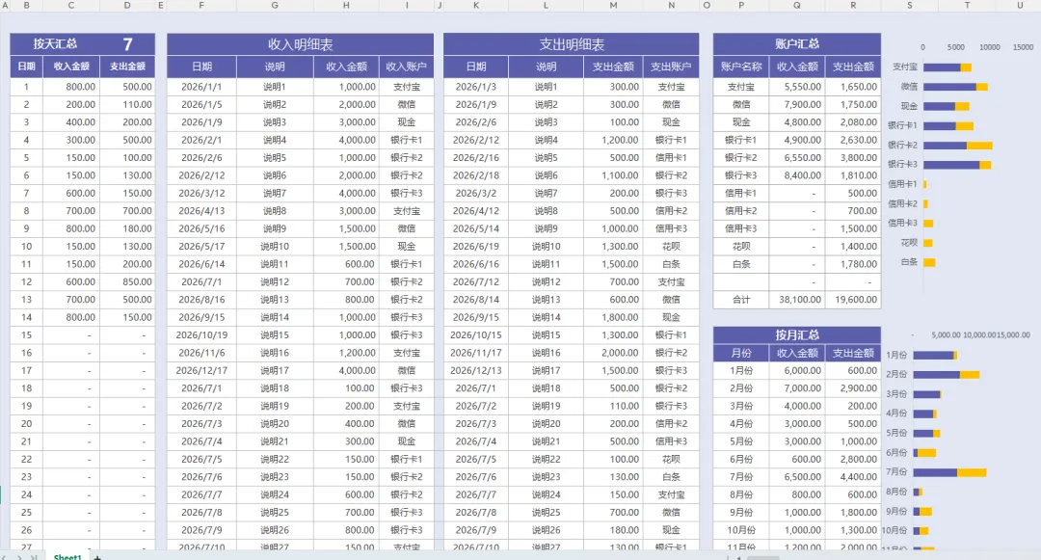
Task: Select account expense cell 1,780.00
Action: [853, 264]
